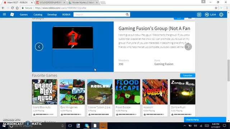Click the browser home icon
The width and height of the screenshot is (230, 129).
17,8
